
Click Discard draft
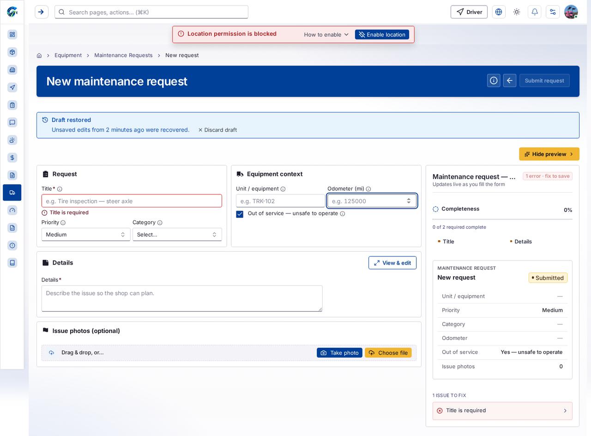click(x=217, y=130)
